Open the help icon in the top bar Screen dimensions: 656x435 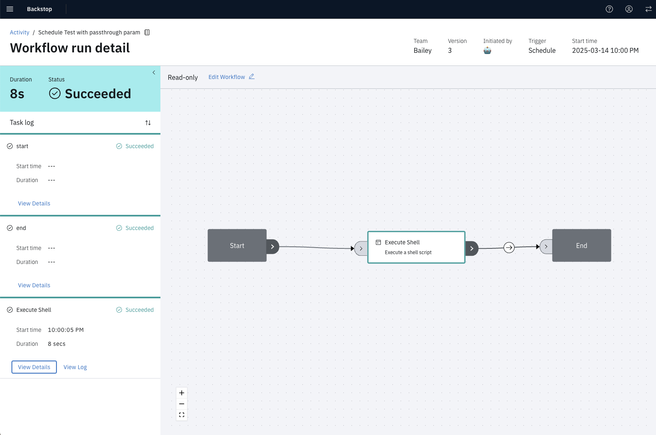point(609,9)
